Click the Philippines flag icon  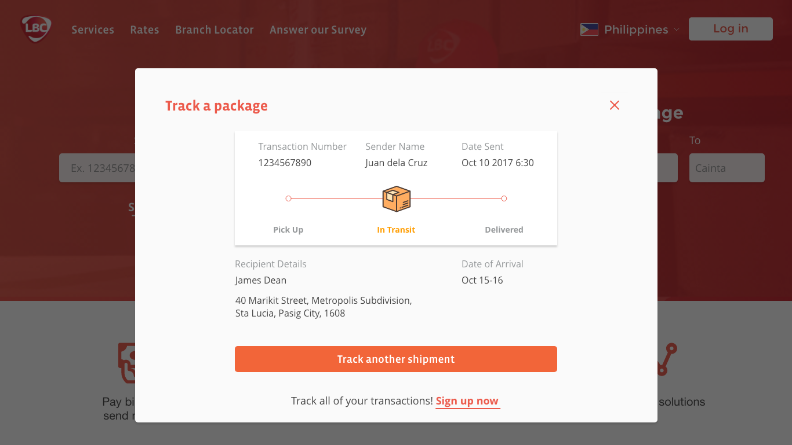[x=589, y=30]
